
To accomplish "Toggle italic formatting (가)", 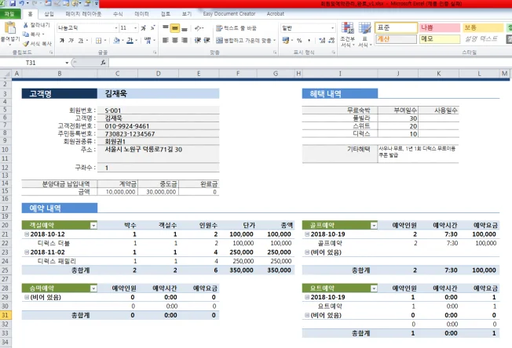I will 71,41.
